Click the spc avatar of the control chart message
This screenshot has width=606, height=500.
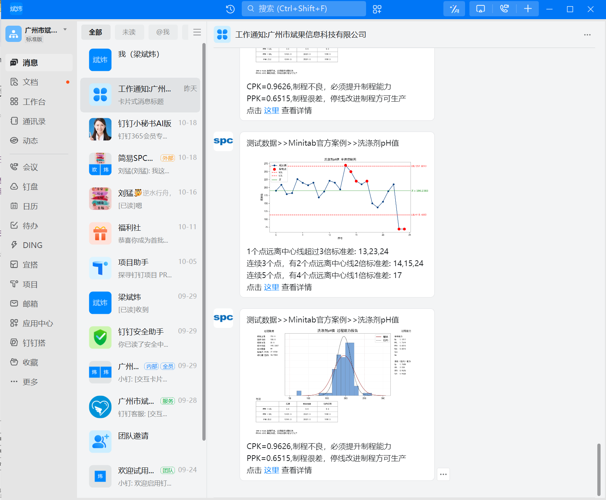[223, 141]
